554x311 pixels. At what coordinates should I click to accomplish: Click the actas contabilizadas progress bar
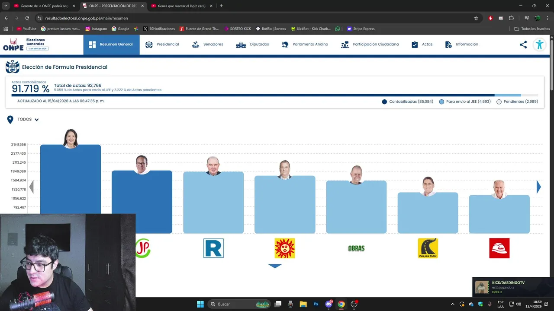pos(275,95)
